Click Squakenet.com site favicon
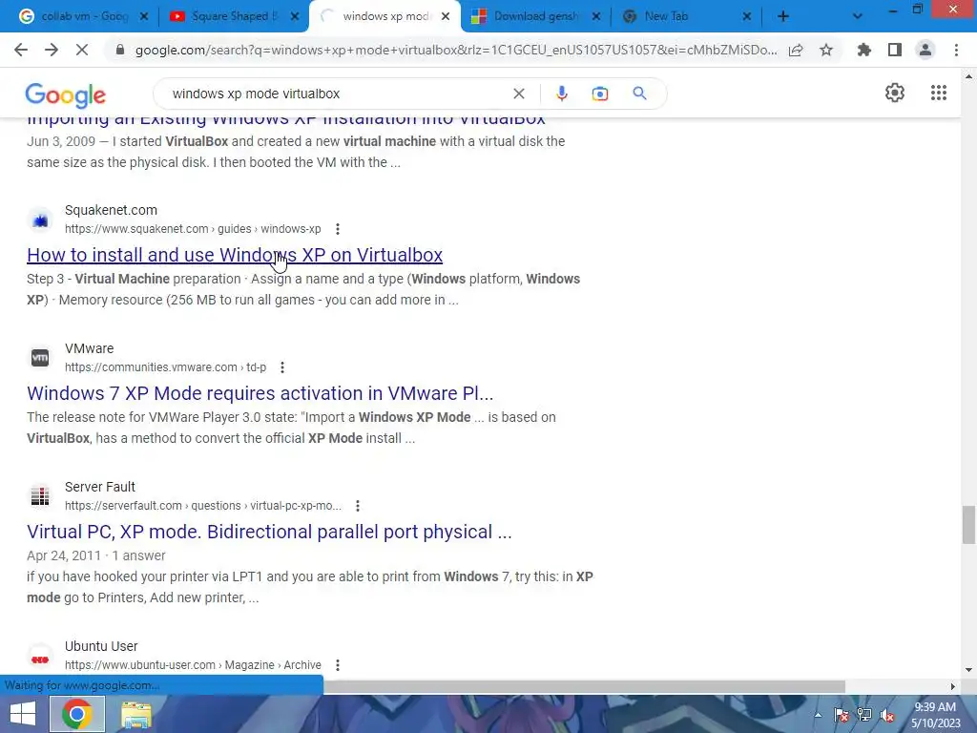The image size is (977, 733). (x=40, y=220)
